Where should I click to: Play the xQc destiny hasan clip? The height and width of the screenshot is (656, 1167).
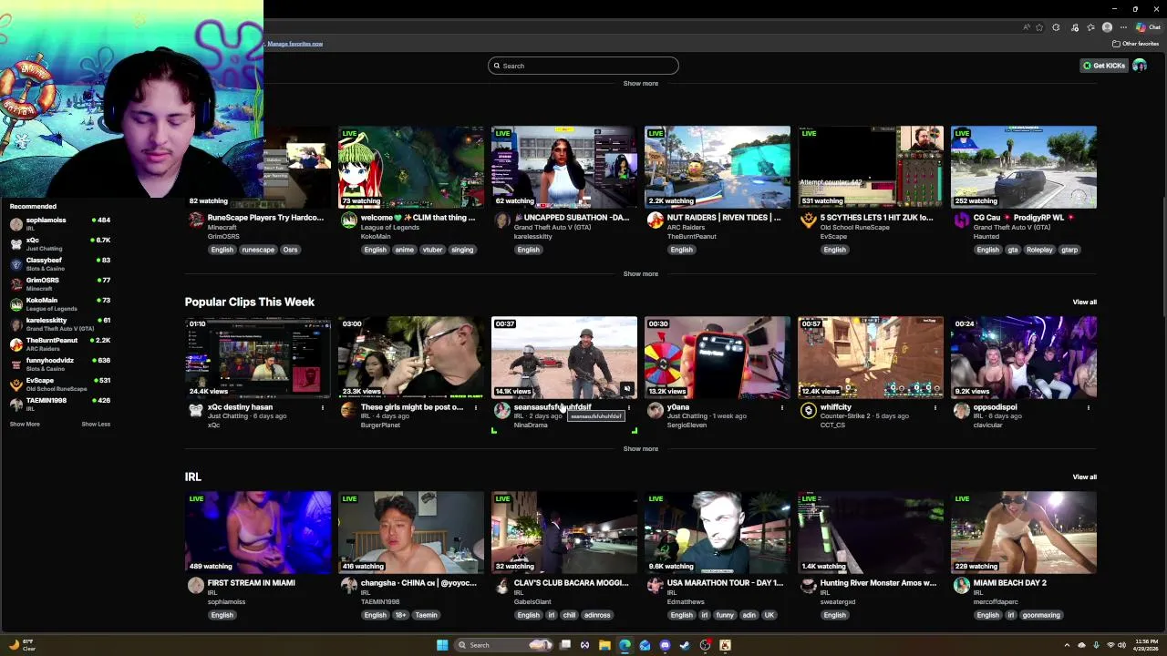click(258, 357)
